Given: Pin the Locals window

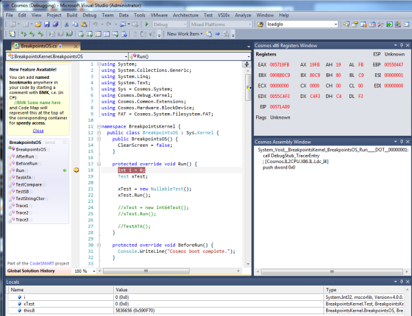Looking at the screenshot, I should pos(402,282).
